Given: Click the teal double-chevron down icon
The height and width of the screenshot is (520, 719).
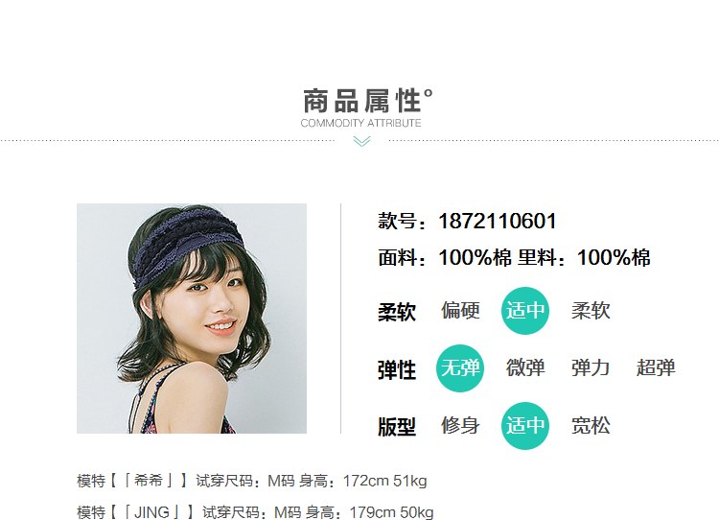Looking at the screenshot, I should [361, 141].
